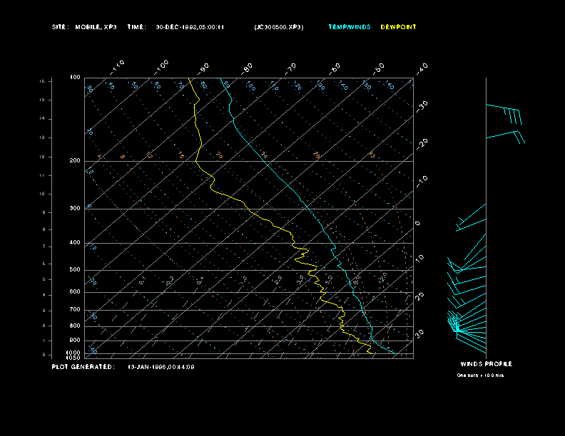The width and height of the screenshot is (565, 436).
Task: Click the 400 pressure level label
Action: pyautogui.click(x=75, y=242)
